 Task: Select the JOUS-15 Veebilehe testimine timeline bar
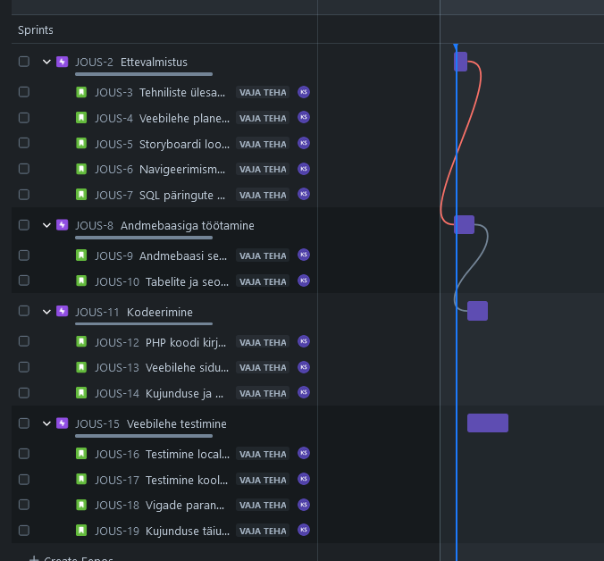[x=488, y=423]
